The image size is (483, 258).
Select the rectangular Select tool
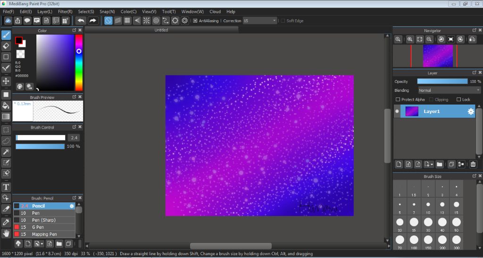6,130
